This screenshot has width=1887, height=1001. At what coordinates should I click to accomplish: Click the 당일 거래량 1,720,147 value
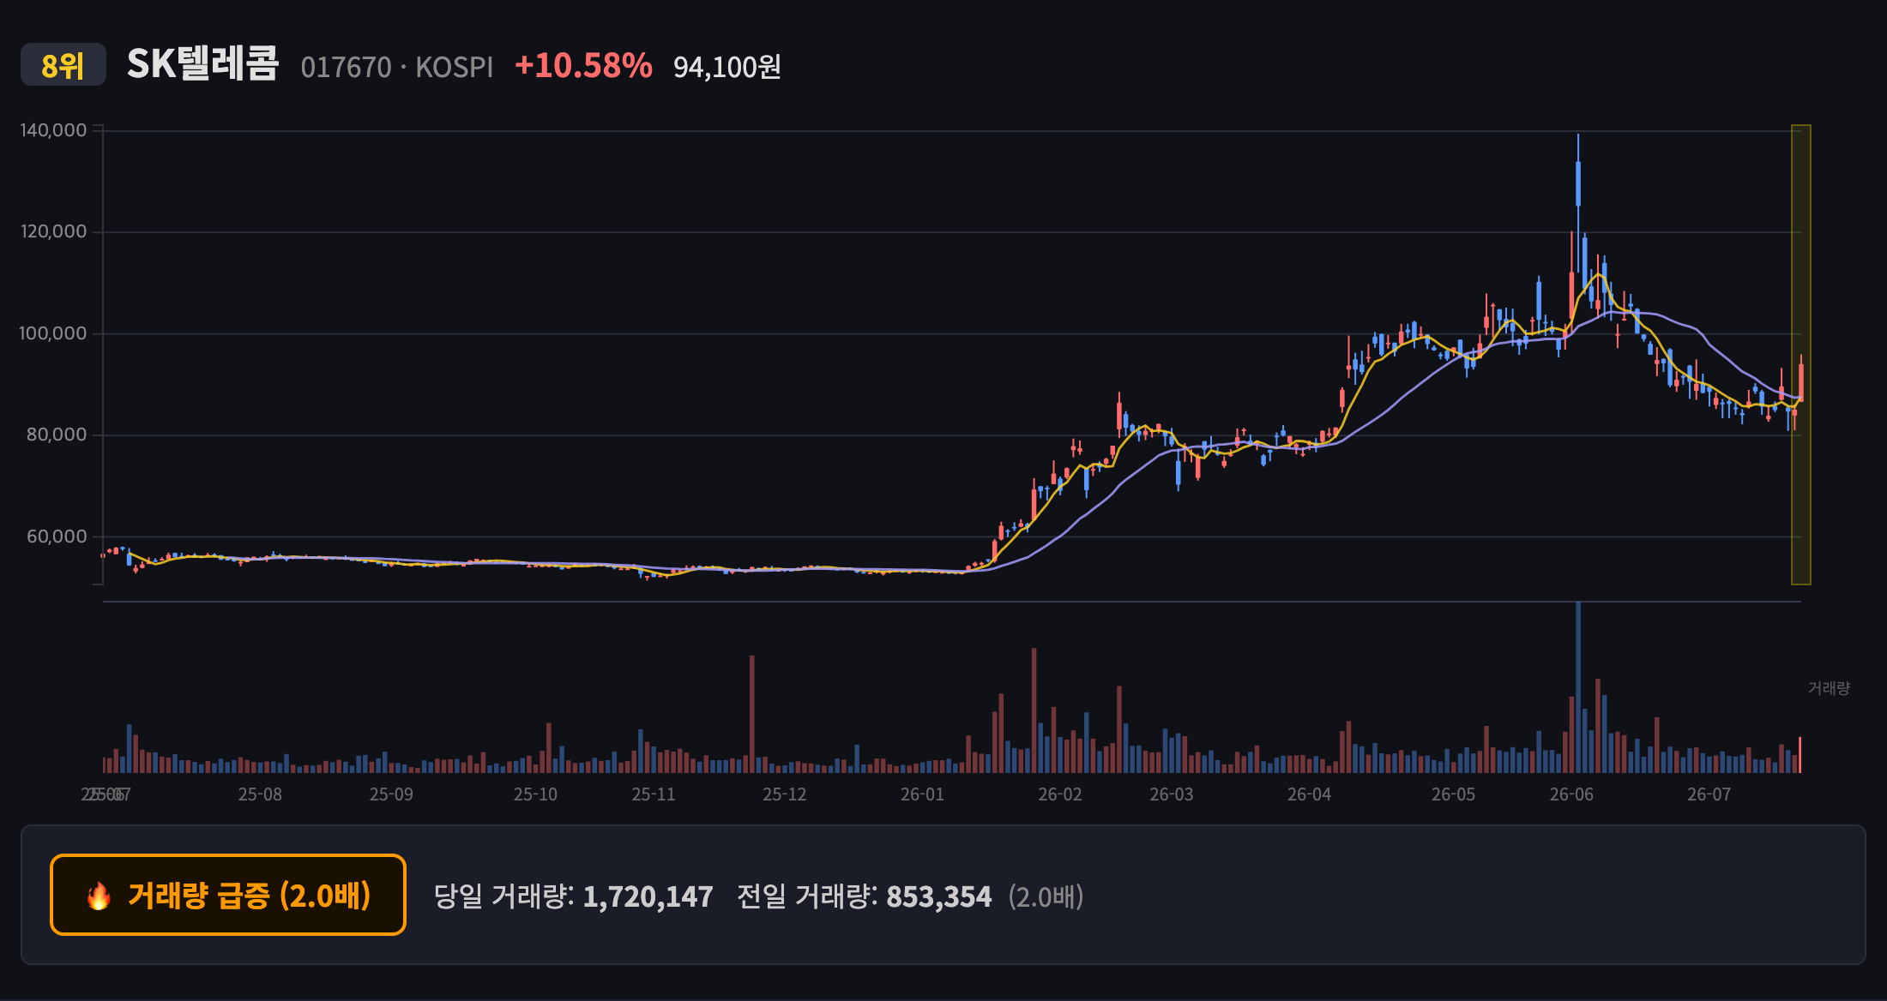pos(648,896)
